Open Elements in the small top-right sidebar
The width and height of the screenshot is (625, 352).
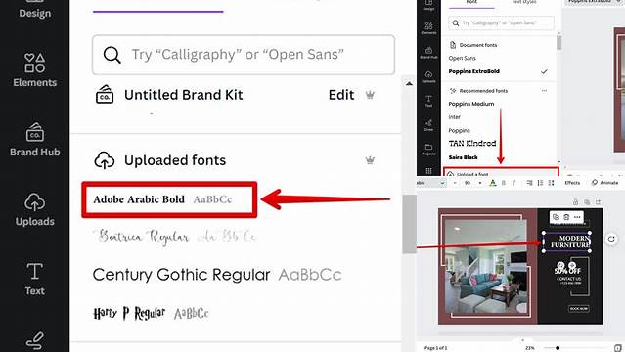(x=428, y=28)
